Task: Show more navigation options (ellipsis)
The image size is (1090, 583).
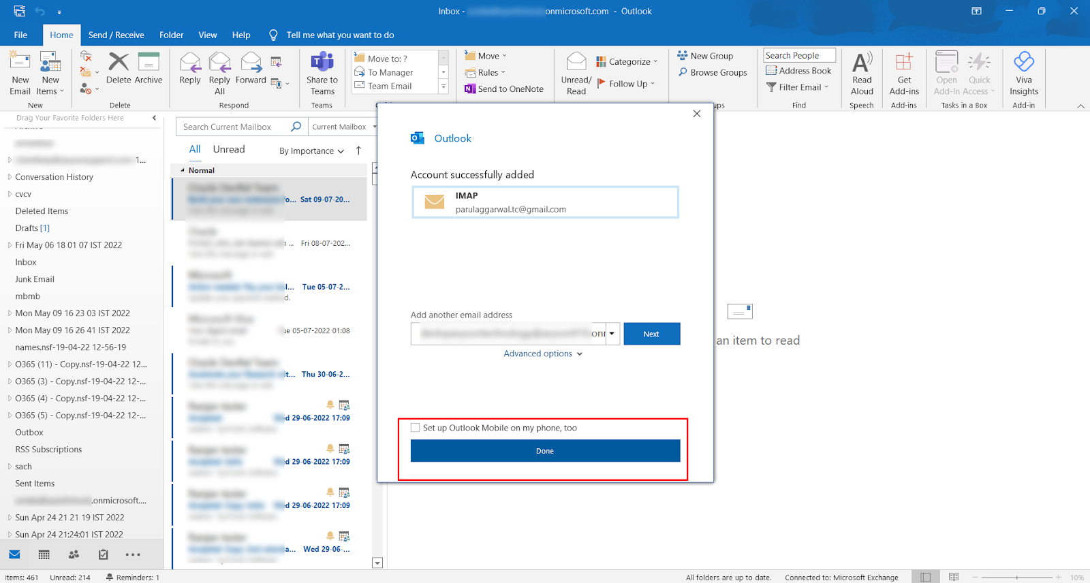Action: pyautogui.click(x=133, y=554)
